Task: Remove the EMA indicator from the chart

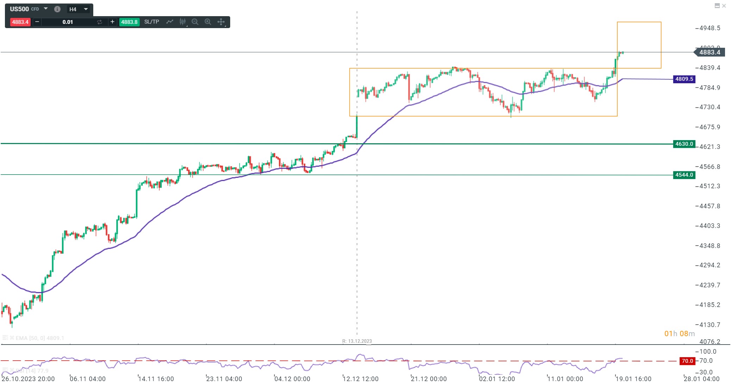Action: click(x=12, y=338)
